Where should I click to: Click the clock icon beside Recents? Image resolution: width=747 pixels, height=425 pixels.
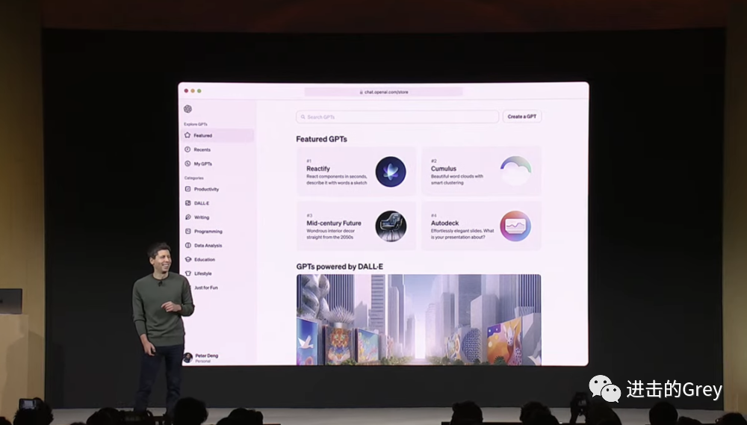[187, 149]
